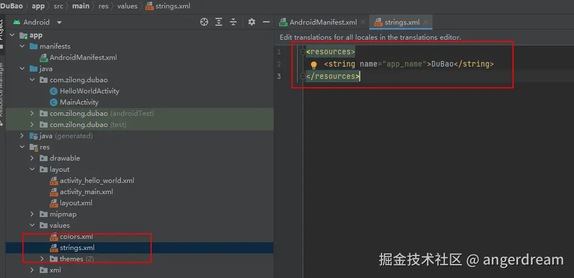
Task: Expand the com.zilong.dubao (androidTest) package
Action: pos(32,114)
